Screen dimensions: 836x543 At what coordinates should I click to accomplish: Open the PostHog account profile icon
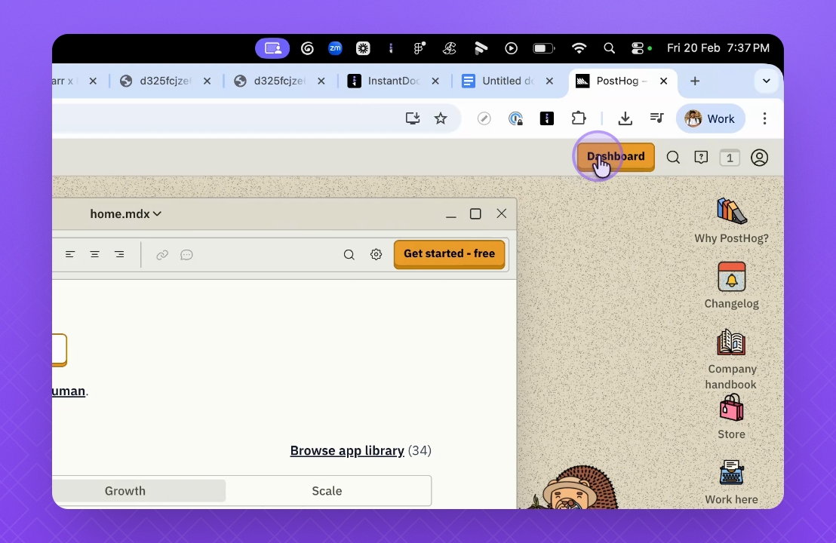[x=759, y=158]
